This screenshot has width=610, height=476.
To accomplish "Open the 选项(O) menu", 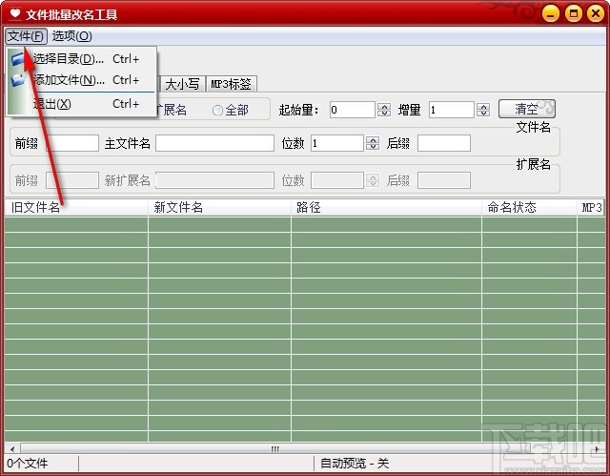I will tap(72, 36).
